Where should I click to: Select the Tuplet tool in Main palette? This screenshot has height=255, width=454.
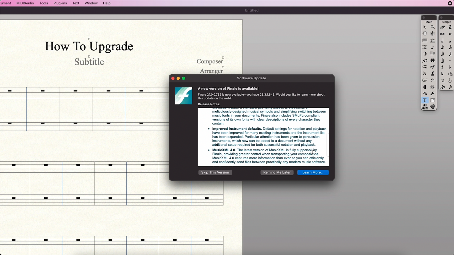425,60
